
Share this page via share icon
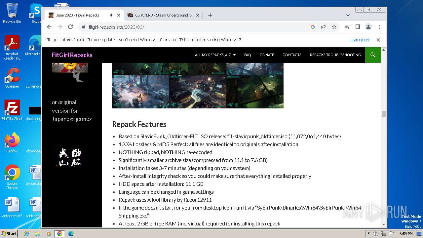click(324, 27)
